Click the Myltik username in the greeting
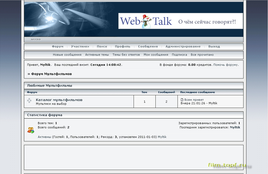This screenshot has height=174, width=268. (45, 65)
